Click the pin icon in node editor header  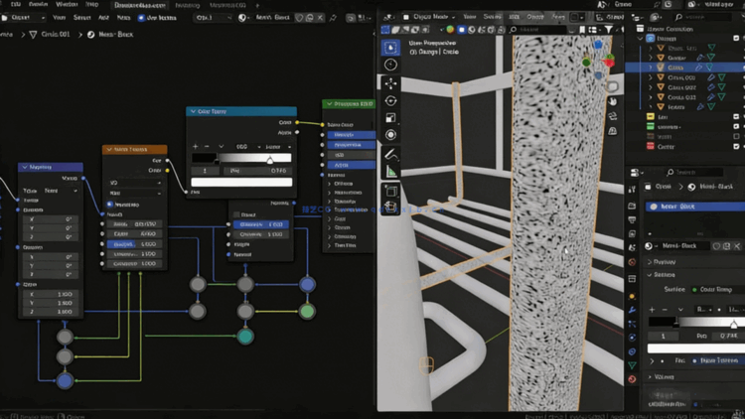click(x=333, y=18)
